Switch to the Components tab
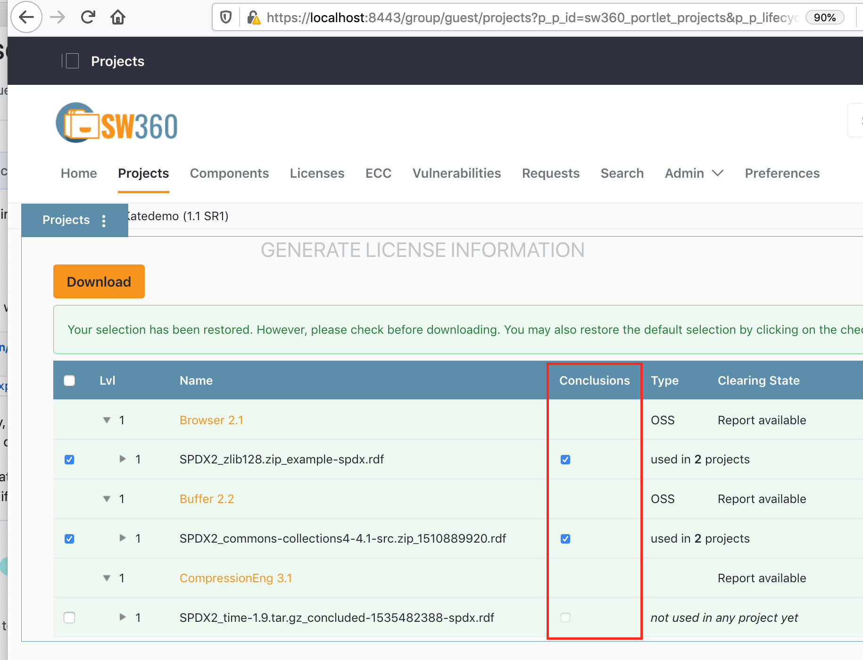 (229, 173)
